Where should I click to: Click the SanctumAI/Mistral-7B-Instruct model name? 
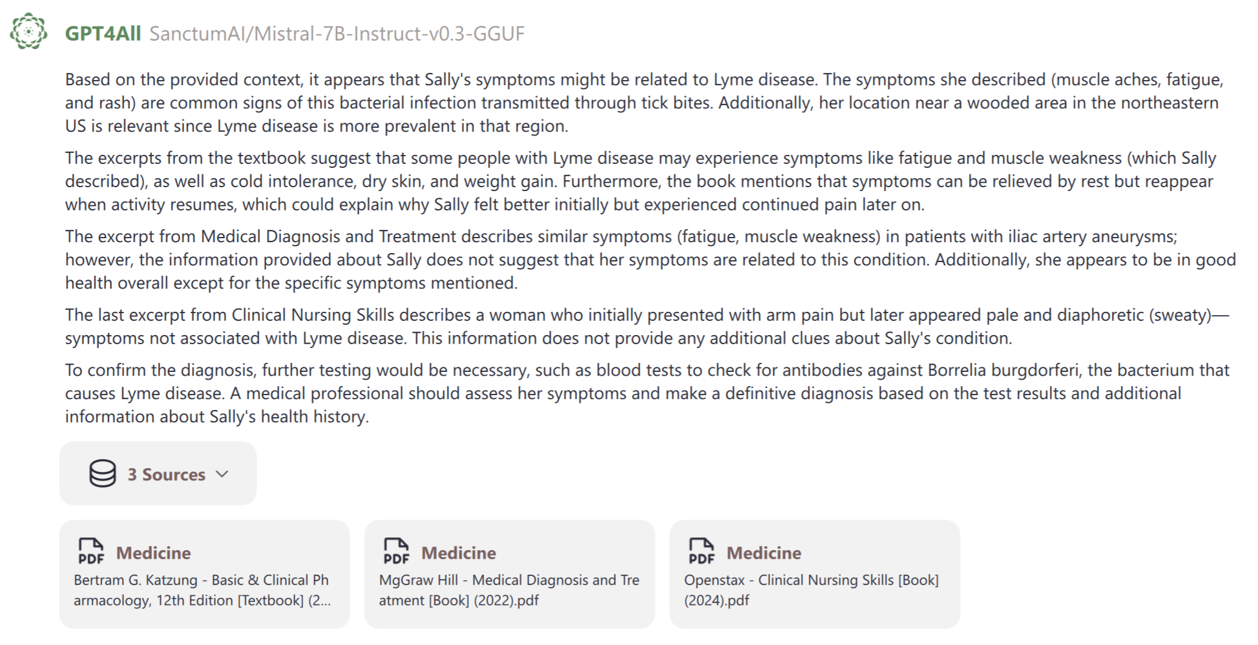pyautogui.click(x=337, y=34)
